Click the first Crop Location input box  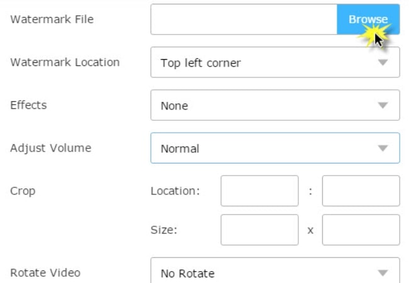(259, 191)
